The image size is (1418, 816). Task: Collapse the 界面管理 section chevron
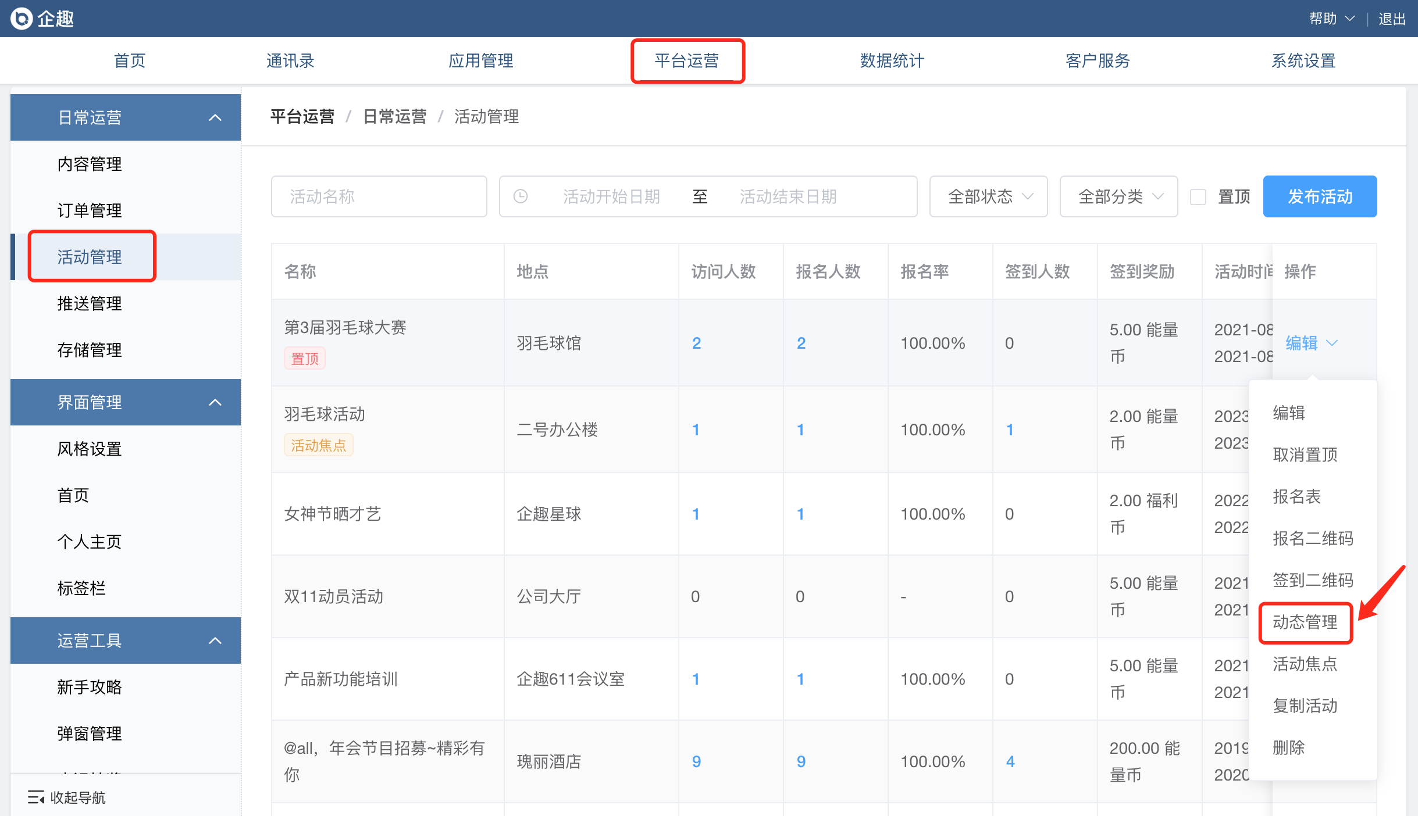215,402
